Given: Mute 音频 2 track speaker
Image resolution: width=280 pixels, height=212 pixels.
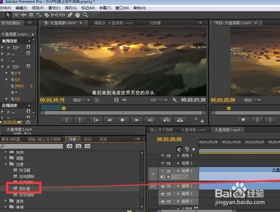Looking at the screenshot, I should tap(162, 194).
